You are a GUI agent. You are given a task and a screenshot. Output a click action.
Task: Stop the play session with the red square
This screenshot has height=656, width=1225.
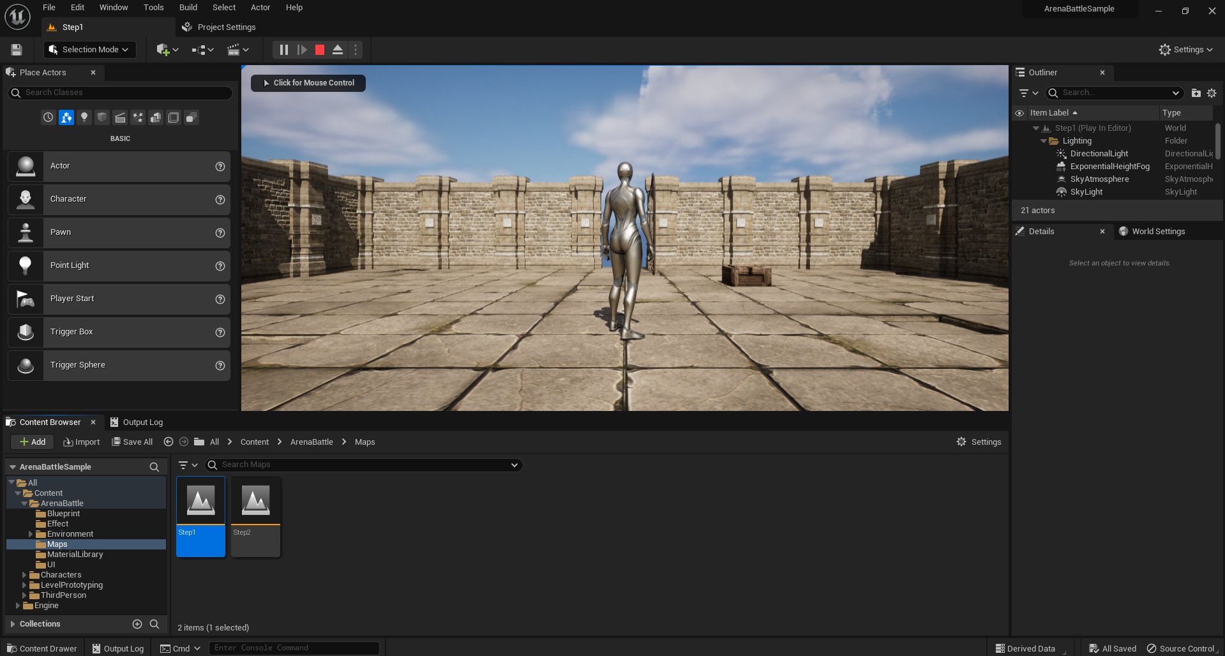click(320, 50)
